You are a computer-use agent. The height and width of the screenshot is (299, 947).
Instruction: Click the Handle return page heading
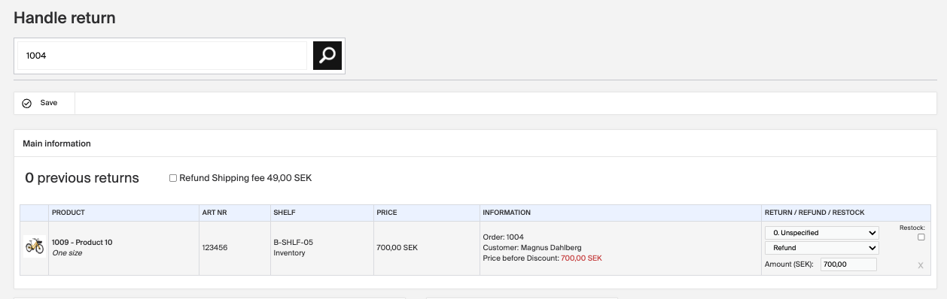(65, 17)
